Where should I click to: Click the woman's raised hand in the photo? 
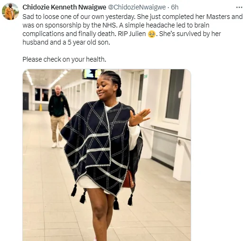[139, 118]
